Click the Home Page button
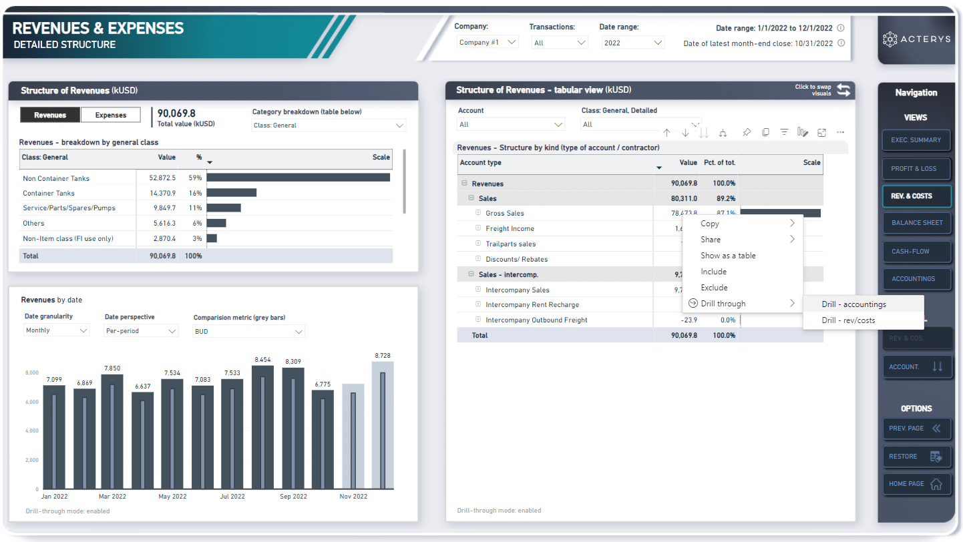Viewport: 963px width, 542px height. 916,484
